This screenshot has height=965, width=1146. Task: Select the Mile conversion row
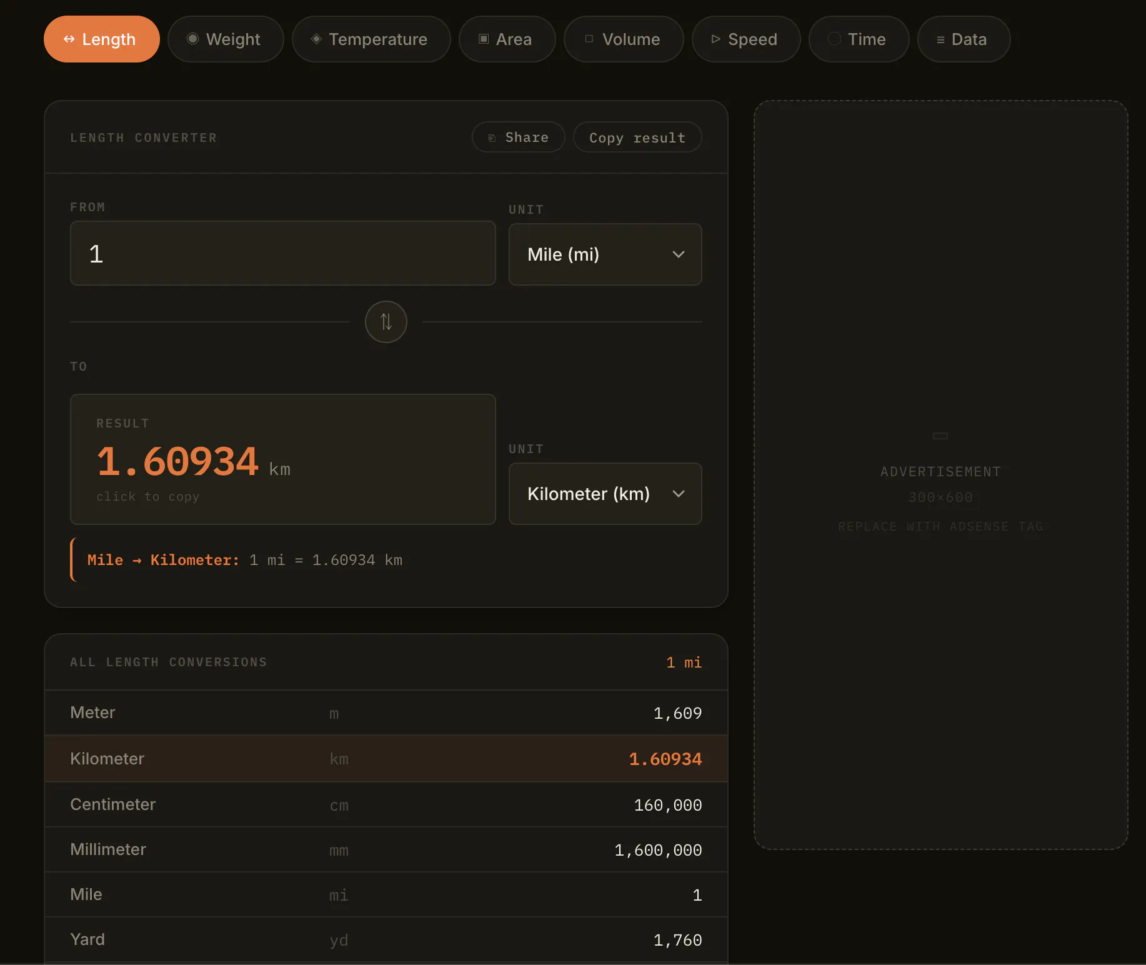(386, 894)
